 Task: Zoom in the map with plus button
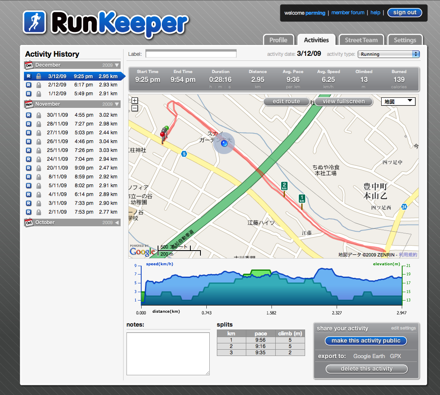(135, 100)
